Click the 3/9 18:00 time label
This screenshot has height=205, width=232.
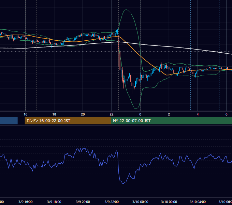(54, 202)
